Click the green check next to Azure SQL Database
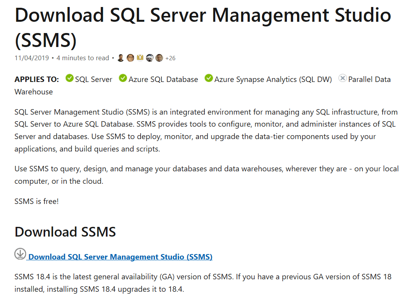The width and height of the screenshot is (413, 303). (123, 78)
